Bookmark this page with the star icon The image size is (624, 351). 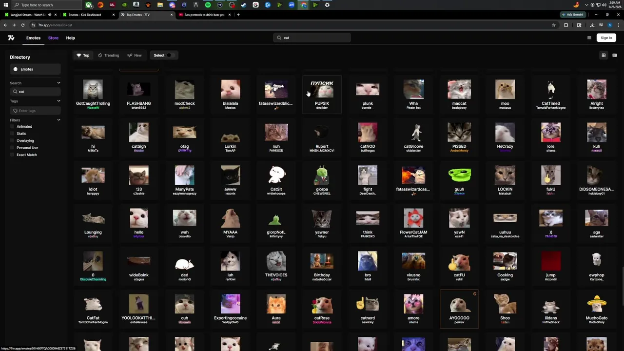(x=554, y=25)
